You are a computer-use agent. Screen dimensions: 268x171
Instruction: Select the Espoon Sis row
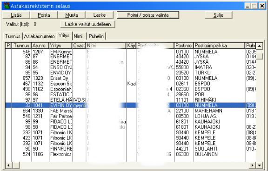click(x=131, y=84)
